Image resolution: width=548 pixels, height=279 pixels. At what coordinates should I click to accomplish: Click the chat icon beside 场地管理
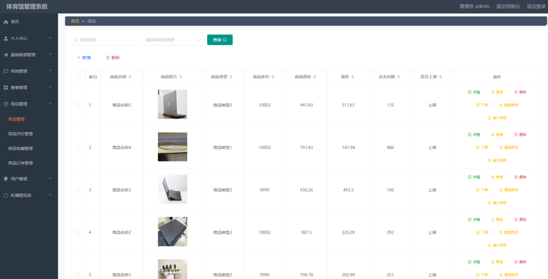click(x=5, y=71)
